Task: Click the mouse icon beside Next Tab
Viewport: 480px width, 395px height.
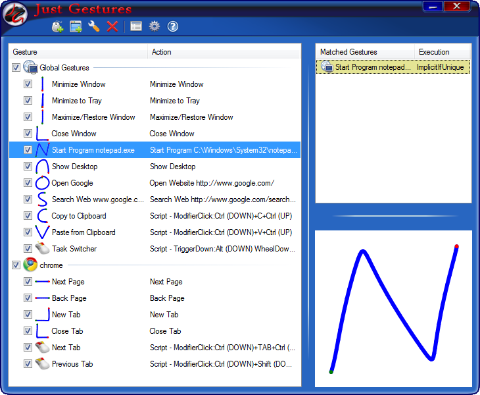Action: click(42, 347)
